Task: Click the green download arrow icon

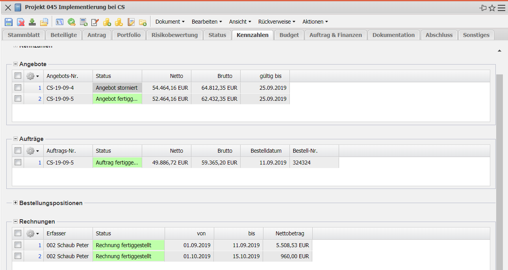Action: click(32, 22)
